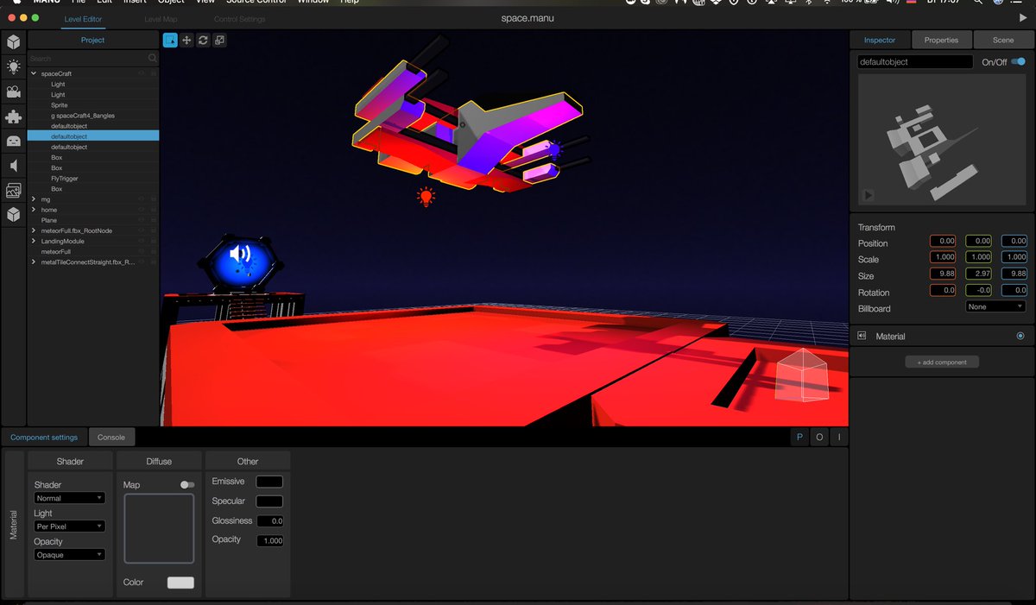
Task: Click the Project Search field
Action: 92,59
